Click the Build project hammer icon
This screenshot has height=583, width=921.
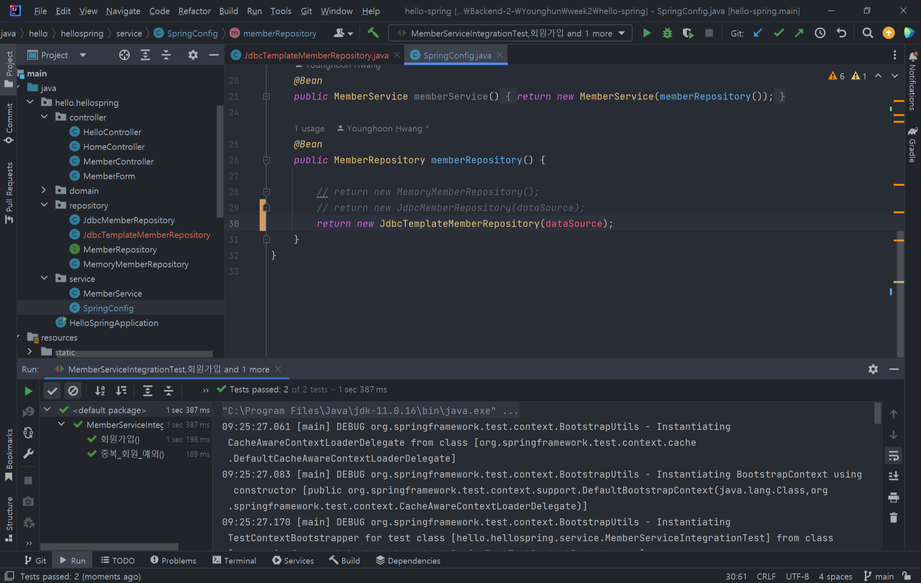pyautogui.click(x=373, y=33)
